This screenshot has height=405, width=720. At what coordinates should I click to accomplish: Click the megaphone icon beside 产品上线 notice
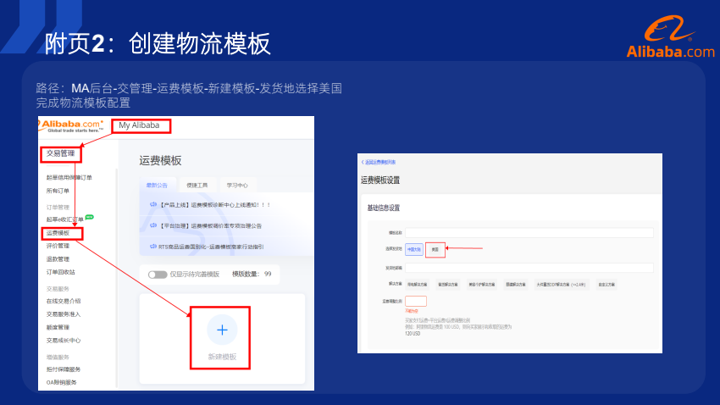point(153,204)
